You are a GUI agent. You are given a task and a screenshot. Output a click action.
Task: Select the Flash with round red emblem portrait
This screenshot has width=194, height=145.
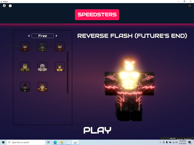point(60,46)
